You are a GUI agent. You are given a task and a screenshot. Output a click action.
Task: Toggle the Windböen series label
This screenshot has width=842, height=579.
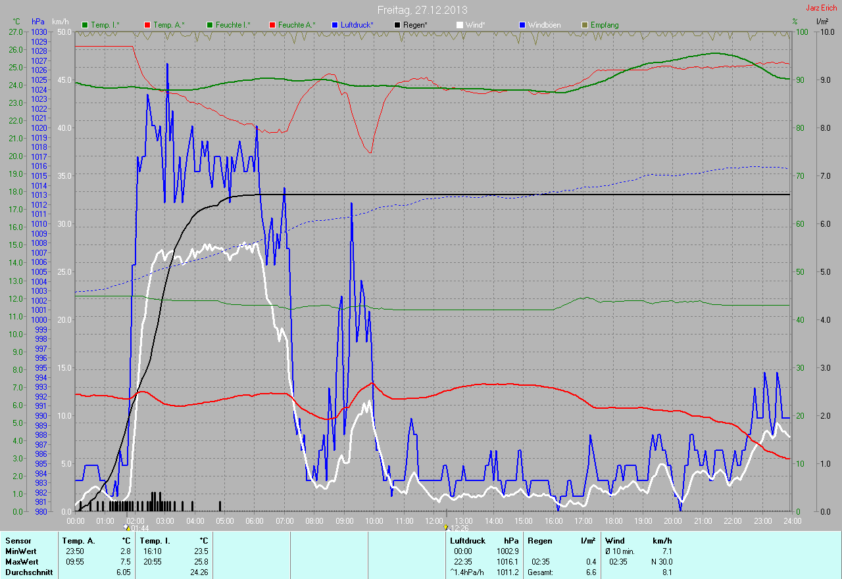coord(544,25)
